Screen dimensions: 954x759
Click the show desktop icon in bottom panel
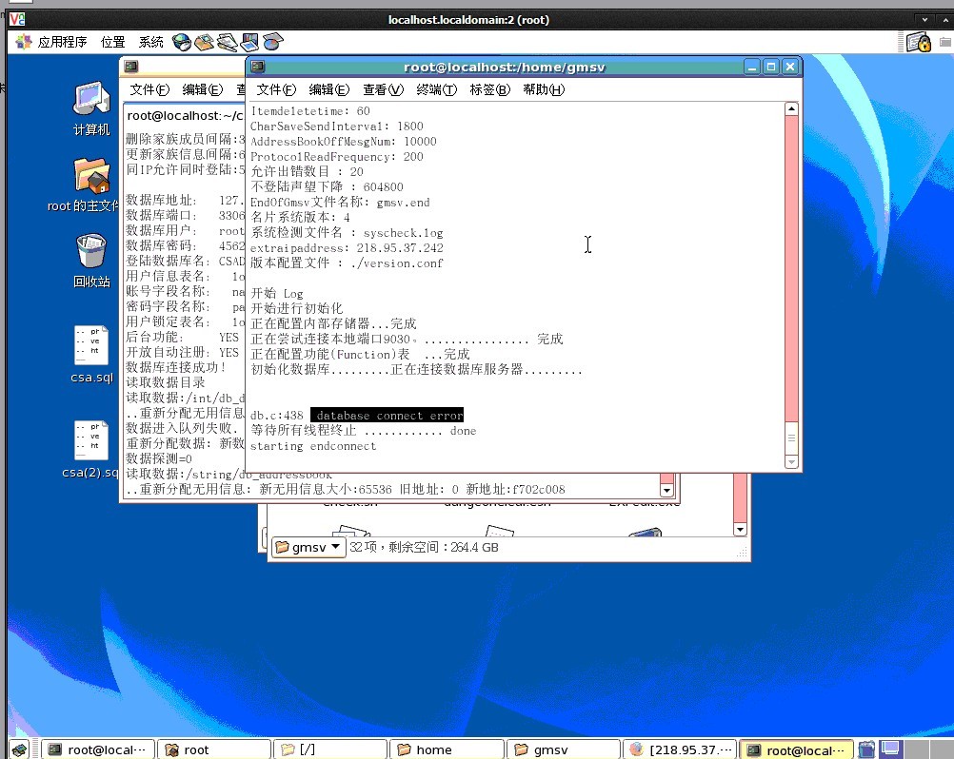[x=18, y=749]
